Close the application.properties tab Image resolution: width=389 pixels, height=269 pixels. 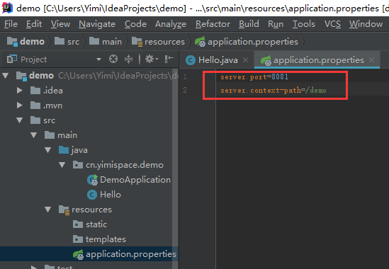click(371, 60)
